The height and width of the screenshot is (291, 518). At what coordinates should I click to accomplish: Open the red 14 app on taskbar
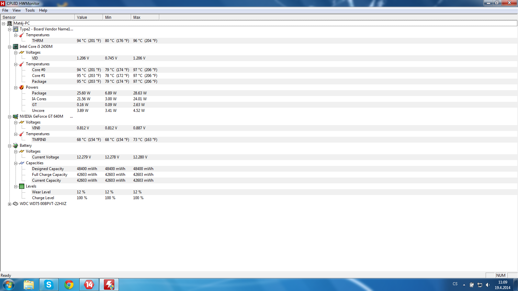[x=89, y=285]
